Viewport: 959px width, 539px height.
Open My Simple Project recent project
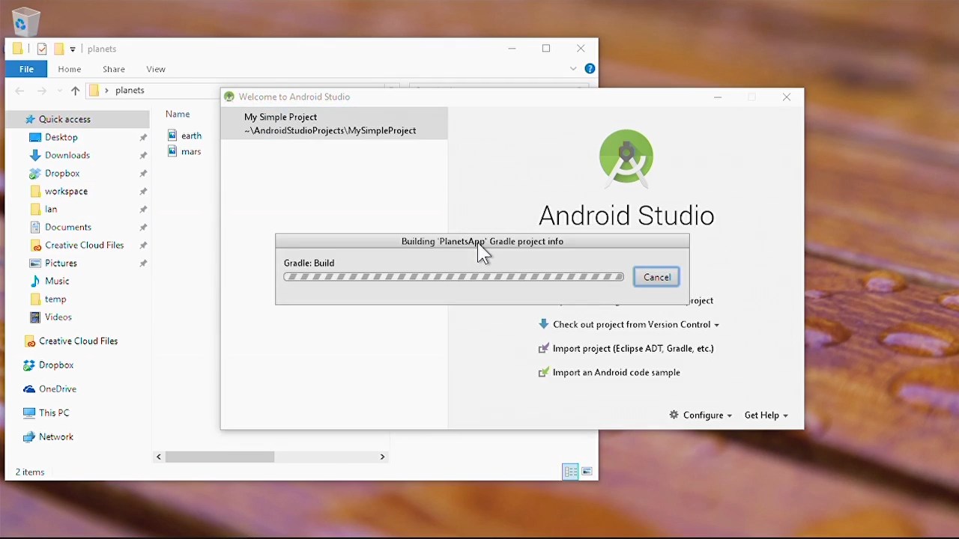[x=334, y=124]
